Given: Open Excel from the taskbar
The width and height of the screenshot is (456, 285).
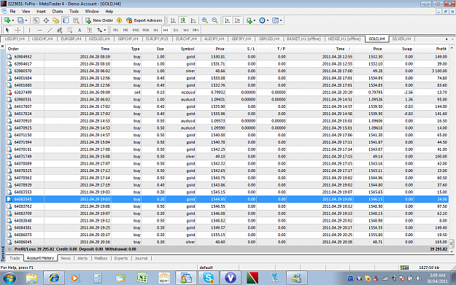Looking at the screenshot, I should [142, 278].
